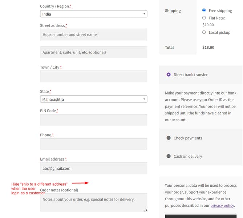Viewport: 243px width, 218px height.
Task: Focus the Apartment, suite, unit input field
Action: (93, 52)
